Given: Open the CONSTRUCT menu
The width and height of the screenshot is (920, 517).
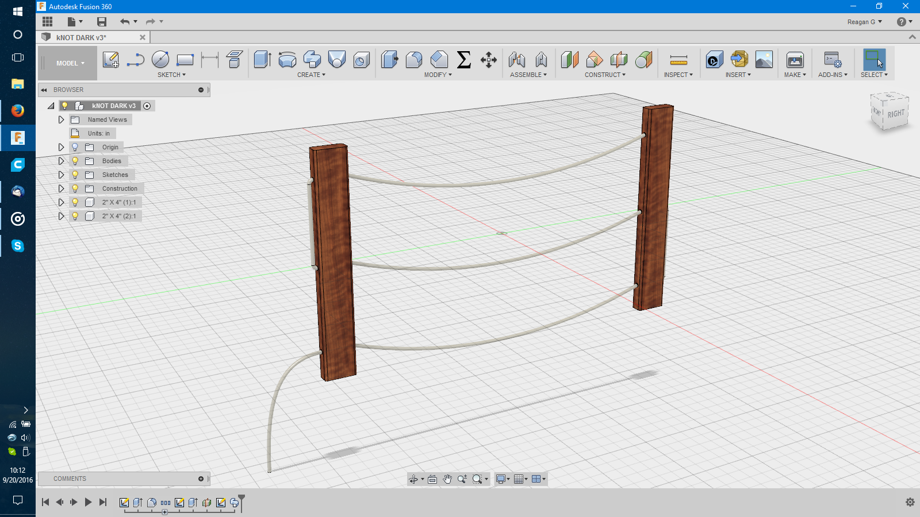Looking at the screenshot, I should click(605, 75).
